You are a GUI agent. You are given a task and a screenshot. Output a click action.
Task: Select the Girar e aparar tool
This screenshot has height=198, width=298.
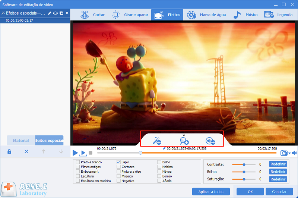click(x=130, y=15)
